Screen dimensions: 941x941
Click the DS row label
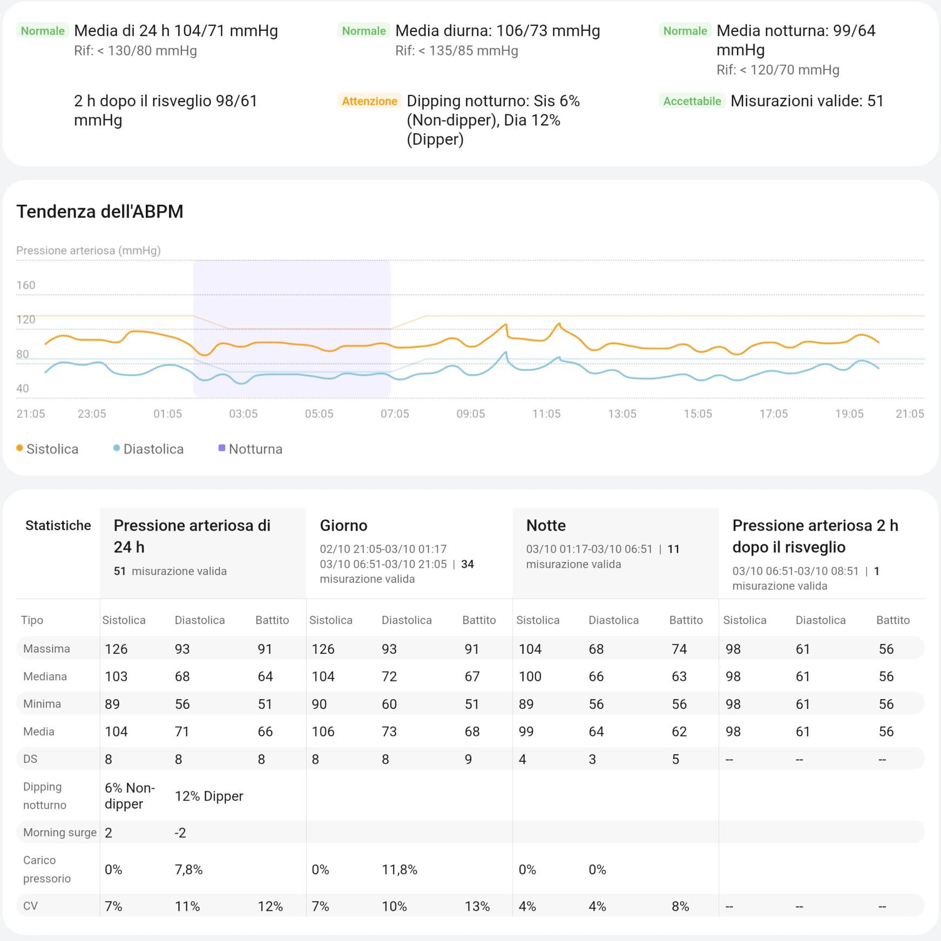[30, 759]
